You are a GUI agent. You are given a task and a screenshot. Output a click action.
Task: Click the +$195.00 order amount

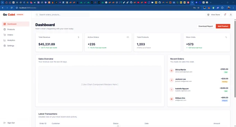224,69
